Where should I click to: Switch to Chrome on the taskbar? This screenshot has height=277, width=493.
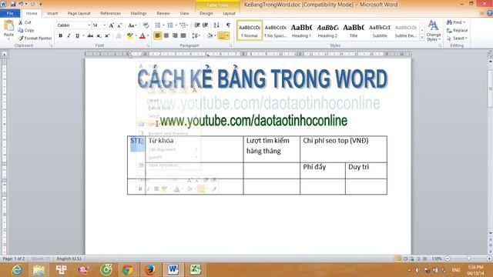point(128,270)
